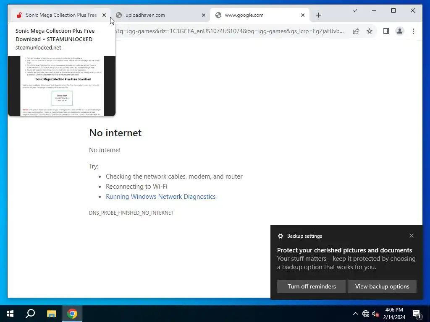The height and width of the screenshot is (322, 430).
Task: Open the taskbar clock showing 4:06 PM
Action: coord(394,314)
